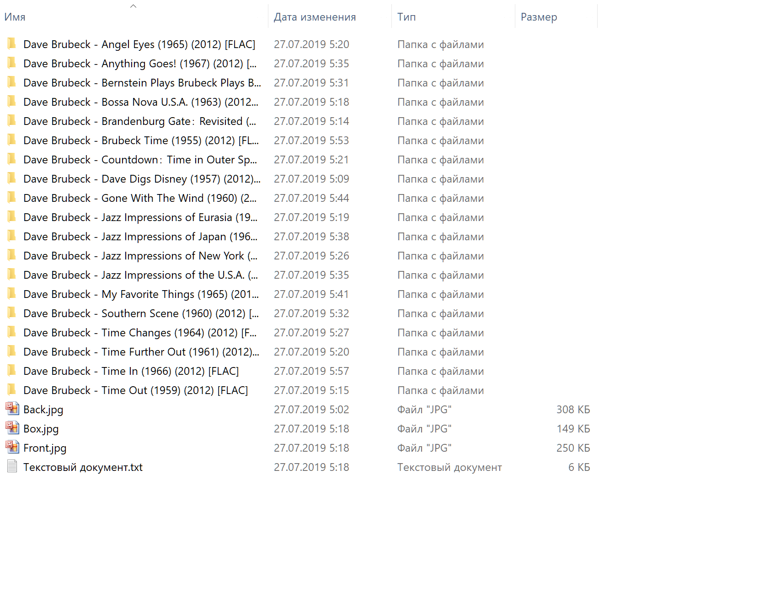The width and height of the screenshot is (770, 605).
Task: Select the 'Dave Brubeck - Time Out (1959) (2012) [FLAC]' name
Action: coord(136,390)
